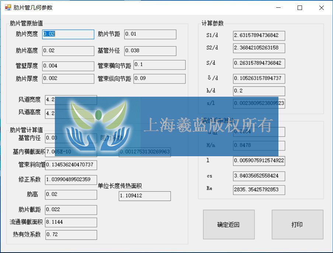Click the H/n field showing 0.8478
The height and width of the screenshot is (253, 333).
(x=259, y=146)
